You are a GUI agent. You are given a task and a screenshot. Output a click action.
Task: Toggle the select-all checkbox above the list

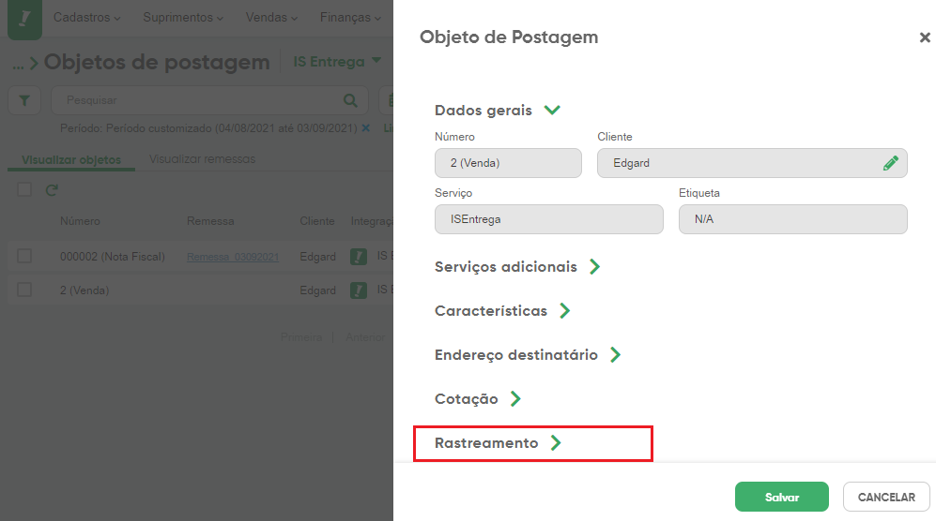pos(24,189)
